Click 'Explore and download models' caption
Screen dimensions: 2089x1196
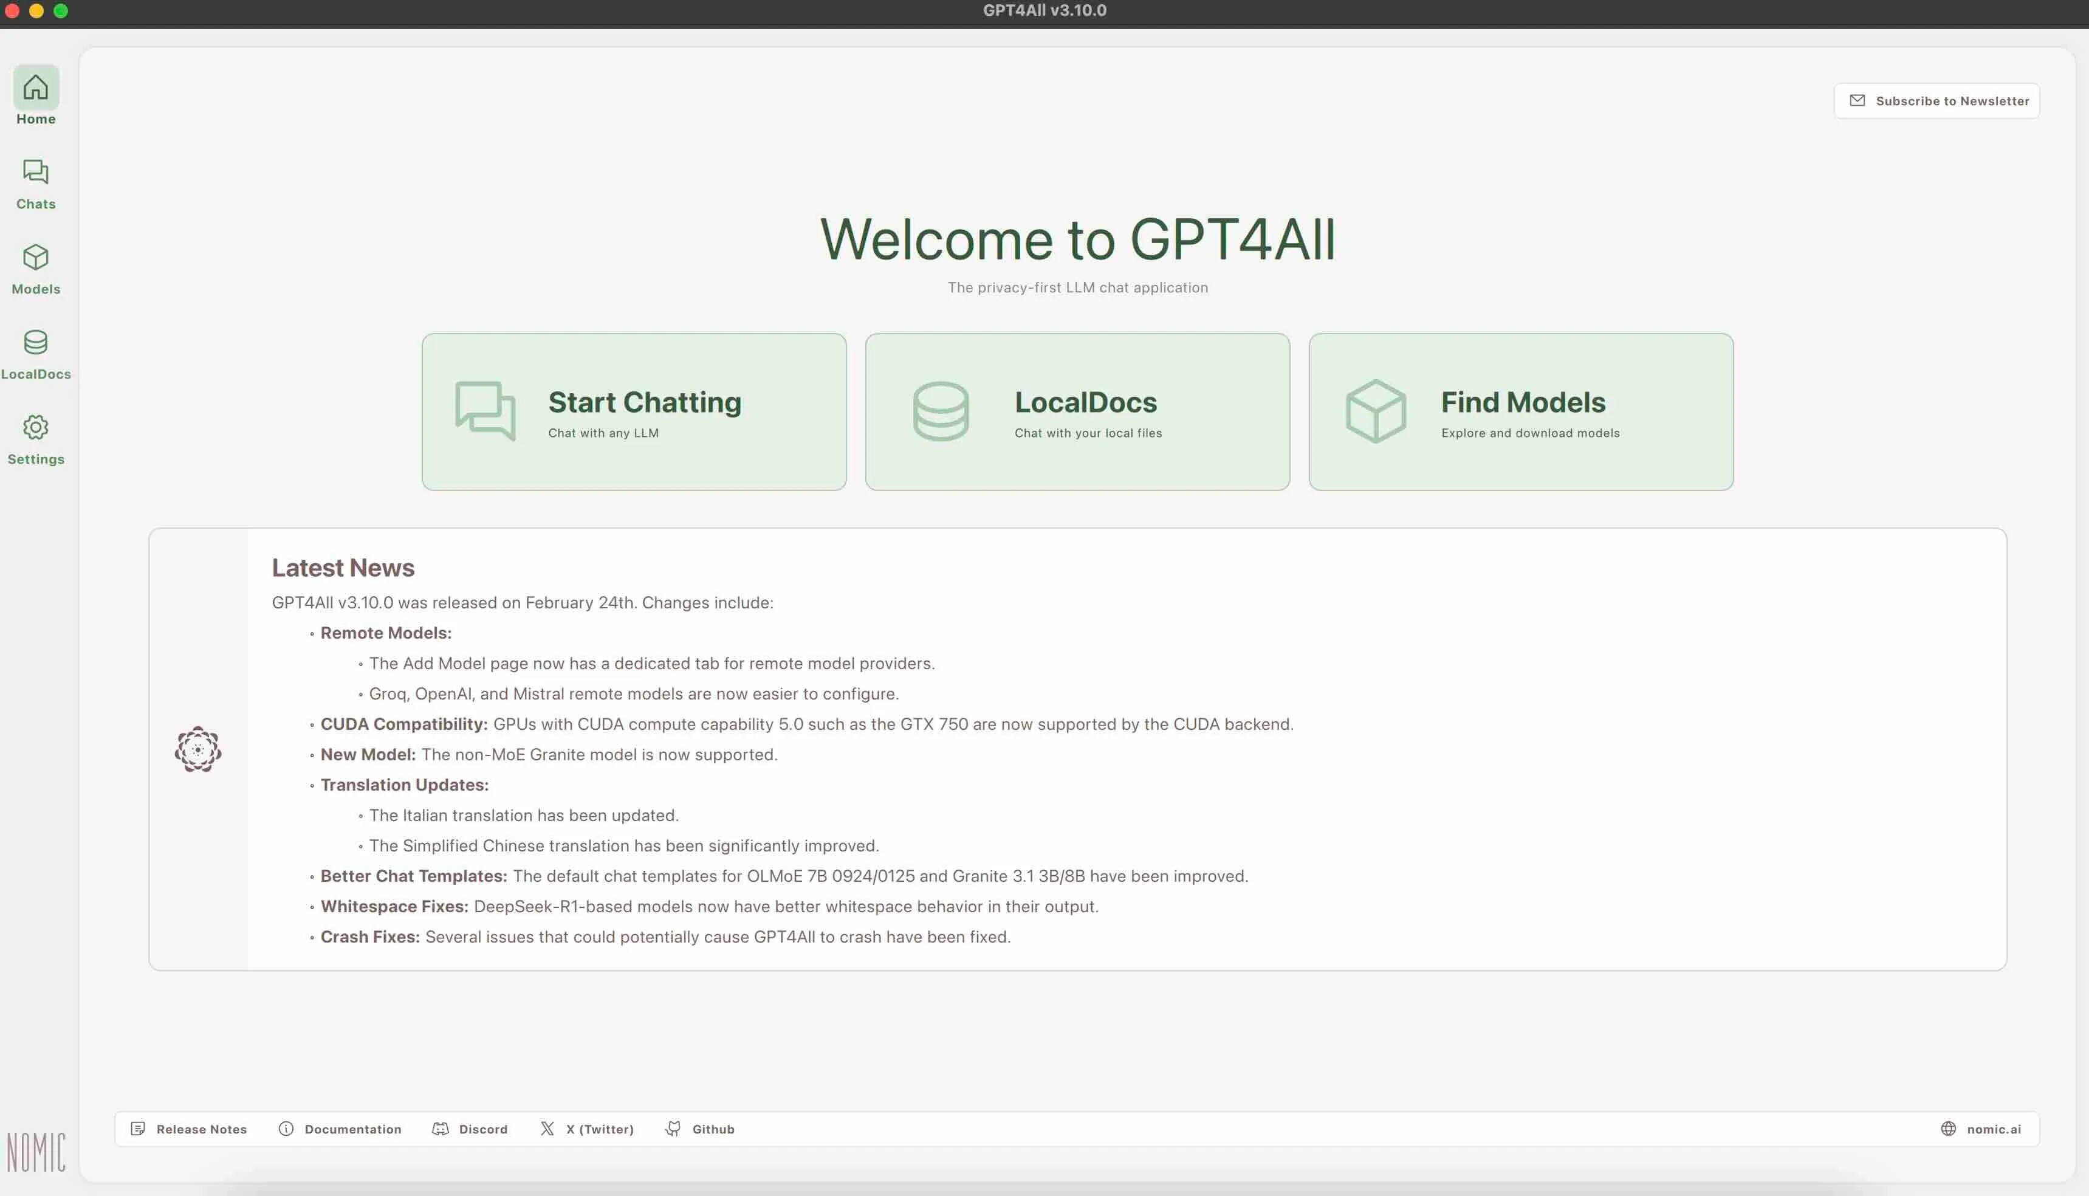point(1531,433)
